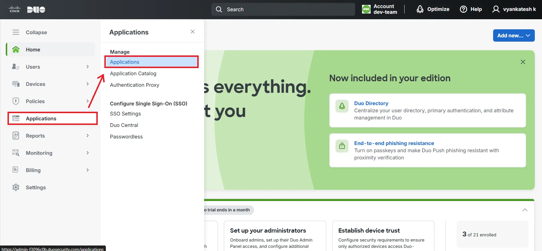The image size is (542, 251).
Task: Click Account dev-team label
Action: (385, 9)
